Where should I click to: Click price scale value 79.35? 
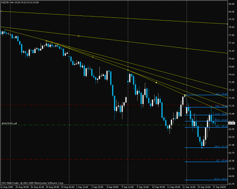click(232, 19)
